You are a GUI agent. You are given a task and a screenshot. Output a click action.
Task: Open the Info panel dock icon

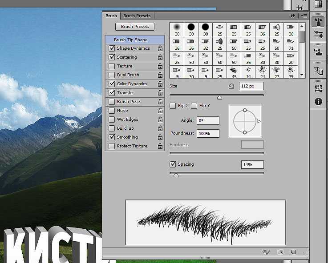(318, 102)
